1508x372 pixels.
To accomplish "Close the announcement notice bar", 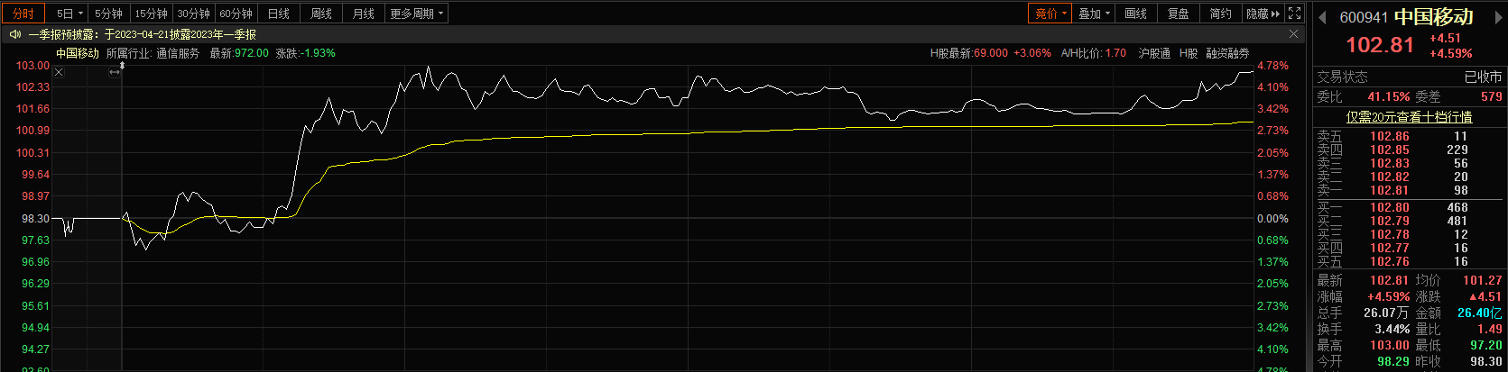I will (1293, 34).
